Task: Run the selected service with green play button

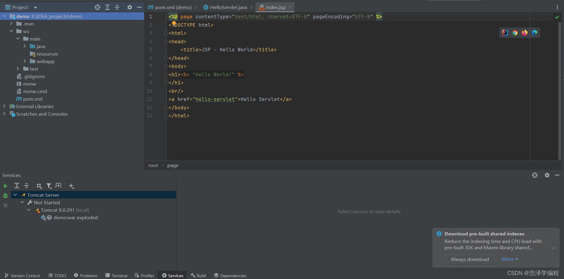Action: pos(5,186)
